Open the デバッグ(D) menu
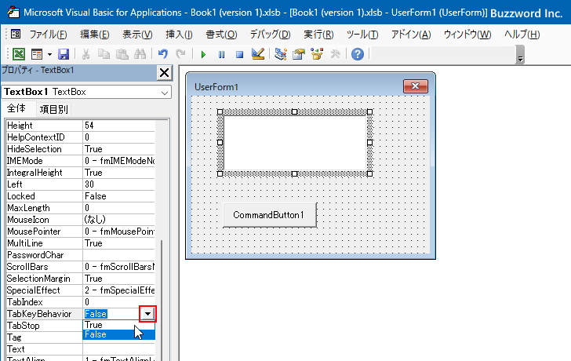This screenshot has height=361, width=571. (270, 35)
